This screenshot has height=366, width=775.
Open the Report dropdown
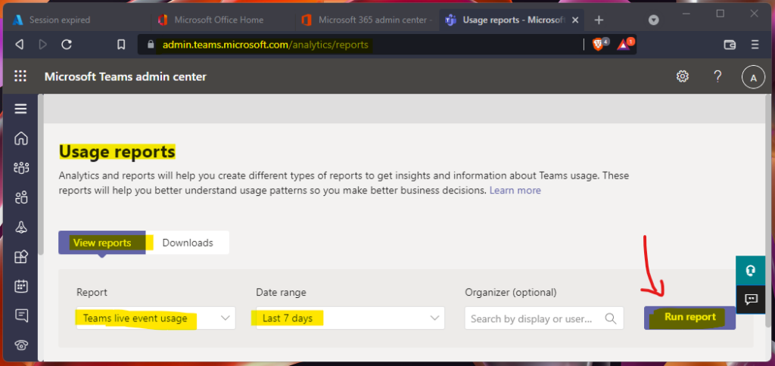(x=156, y=318)
